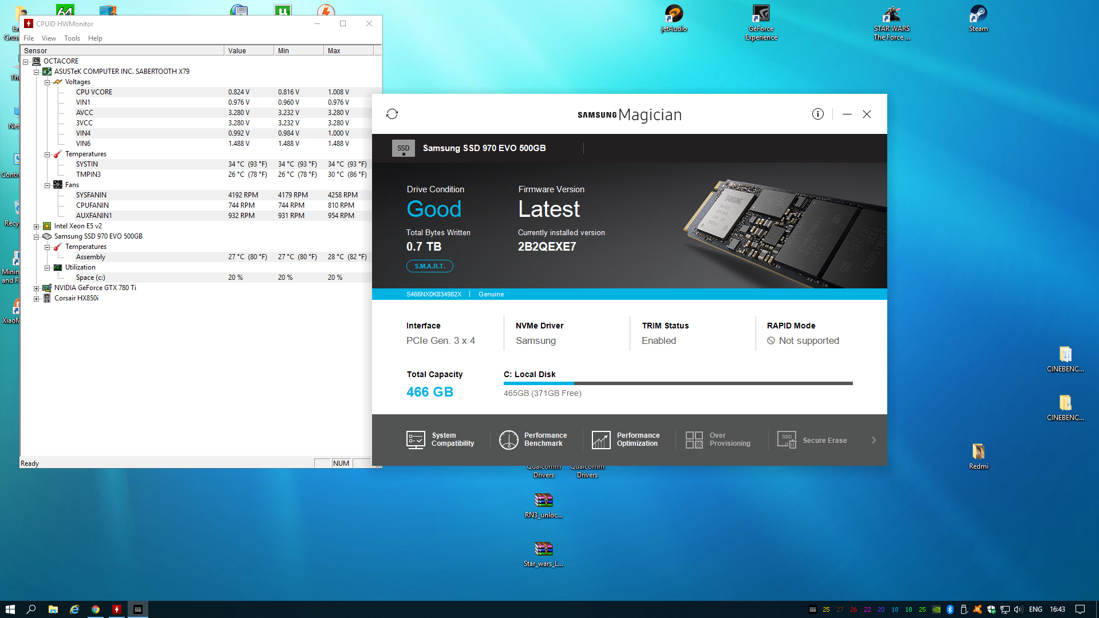Click the 16:43 taskbar clock
This screenshot has height=618, width=1099.
pos(1057,609)
